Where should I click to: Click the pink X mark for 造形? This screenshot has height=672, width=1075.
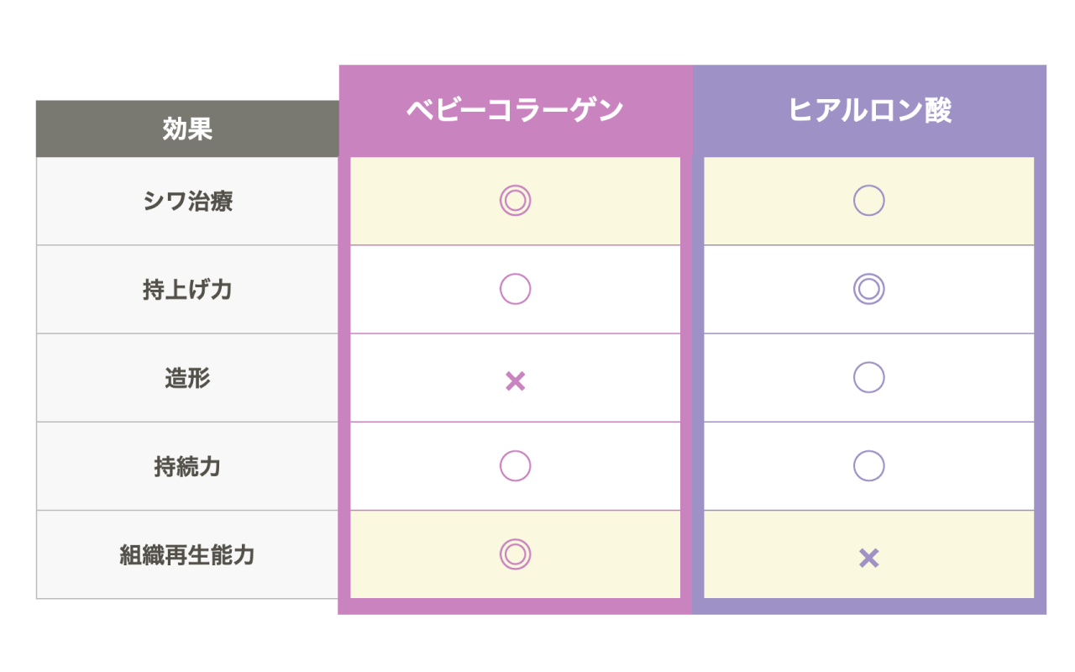coord(515,381)
